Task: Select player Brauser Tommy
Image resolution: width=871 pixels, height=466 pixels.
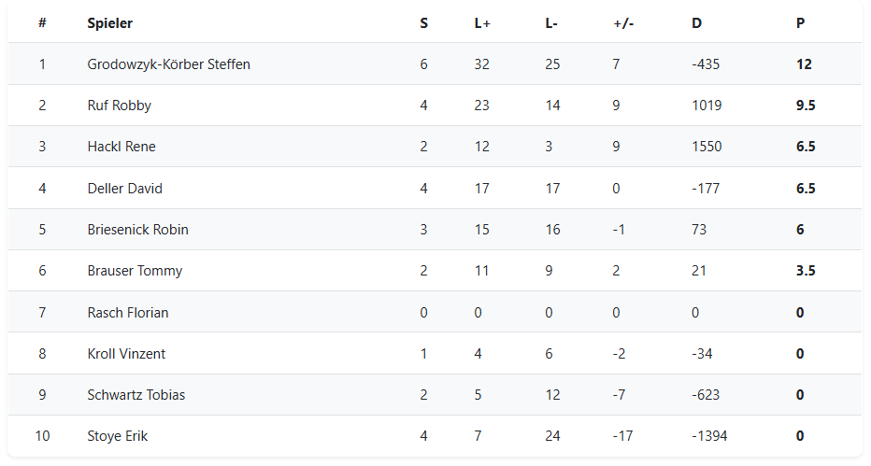Action: (135, 271)
